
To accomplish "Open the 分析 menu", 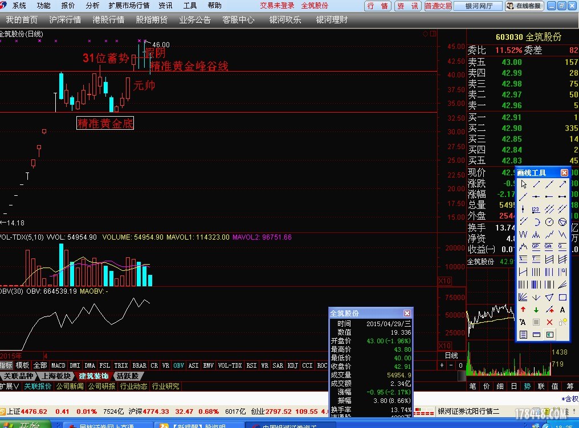I will tap(92, 6).
